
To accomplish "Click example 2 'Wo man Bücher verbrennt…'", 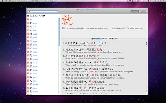I will pyautogui.click(x=94, y=52).
